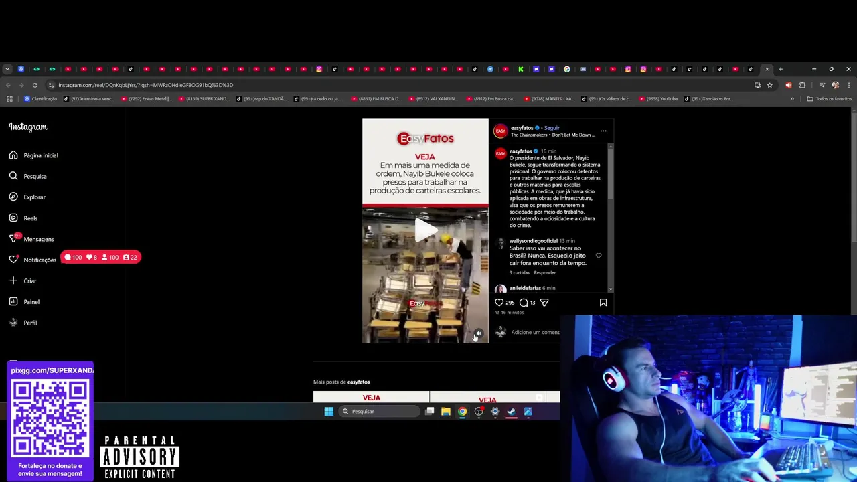
Task: Save the post with bookmark icon
Action: click(603, 303)
